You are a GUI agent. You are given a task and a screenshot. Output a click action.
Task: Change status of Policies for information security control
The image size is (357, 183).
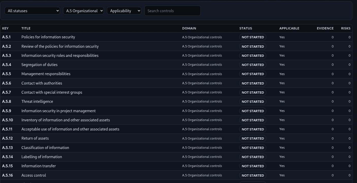tap(253, 37)
